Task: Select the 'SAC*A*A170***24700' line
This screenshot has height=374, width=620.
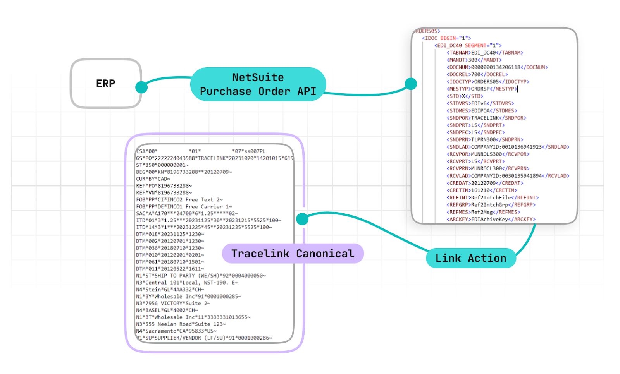Action: pos(187,213)
